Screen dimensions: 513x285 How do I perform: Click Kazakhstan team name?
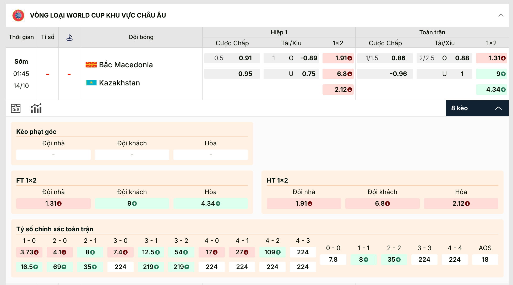[x=119, y=83]
